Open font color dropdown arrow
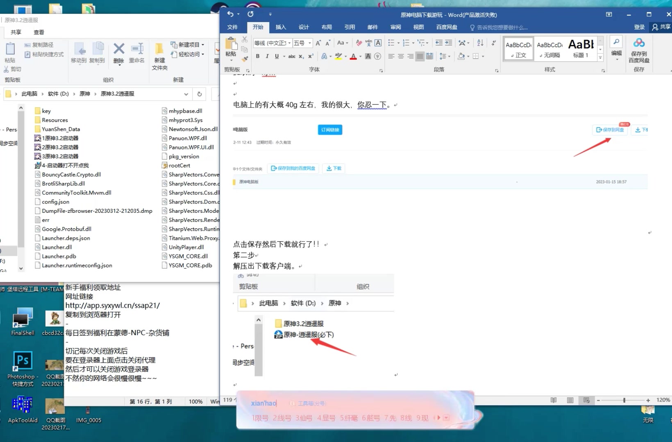Viewport: 672px width, 442px height. (x=360, y=56)
